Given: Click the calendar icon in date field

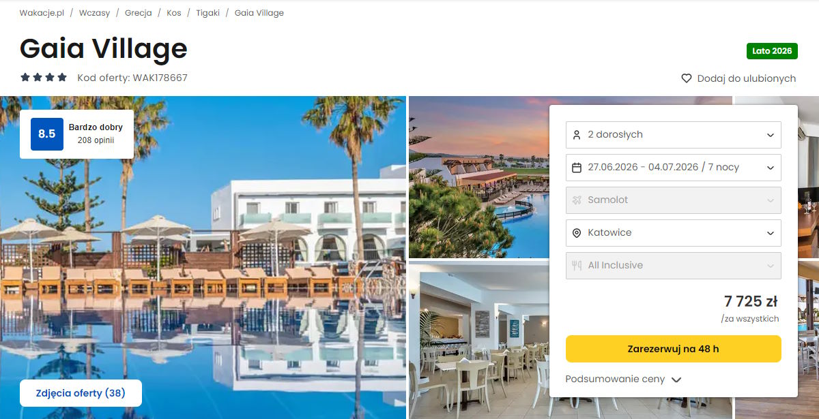Looking at the screenshot, I should [x=577, y=168].
